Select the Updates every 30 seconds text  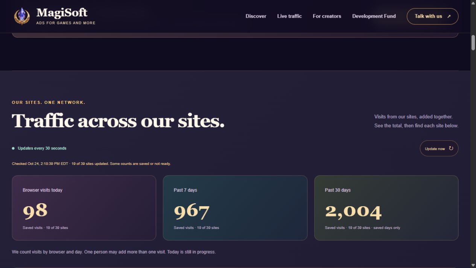(42, 148)
